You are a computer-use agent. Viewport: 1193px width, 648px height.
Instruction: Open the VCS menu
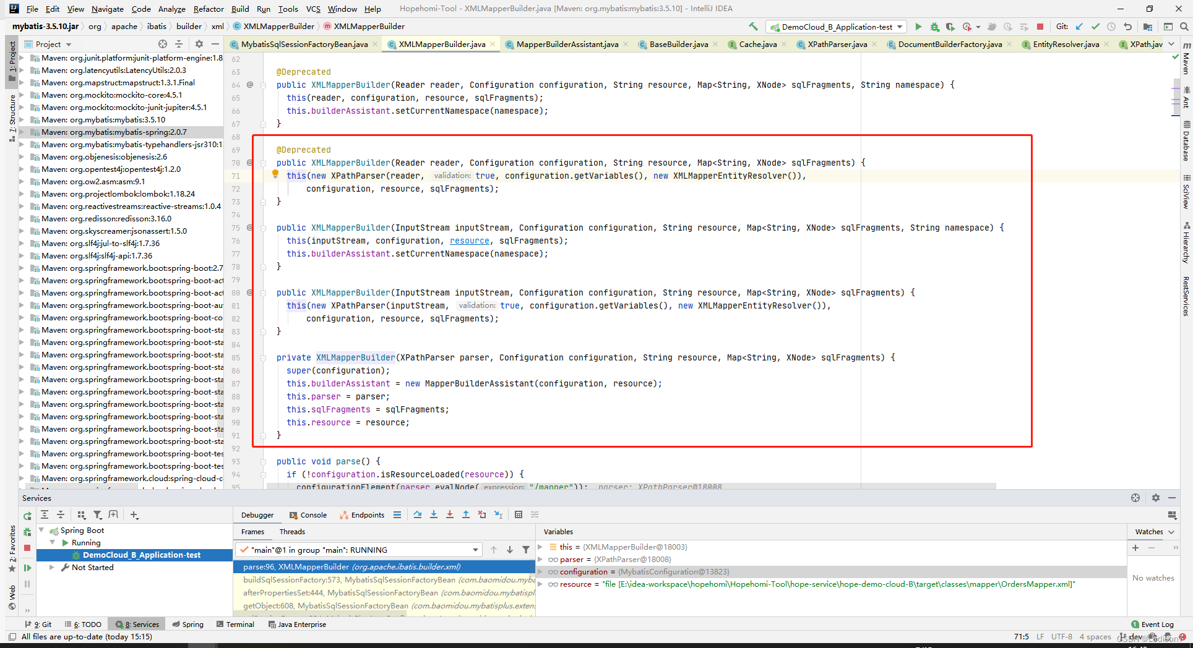313,9
